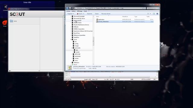Click the Explorer search field
The height and width of the screenshot is (108, 193).
coord(153,8)
